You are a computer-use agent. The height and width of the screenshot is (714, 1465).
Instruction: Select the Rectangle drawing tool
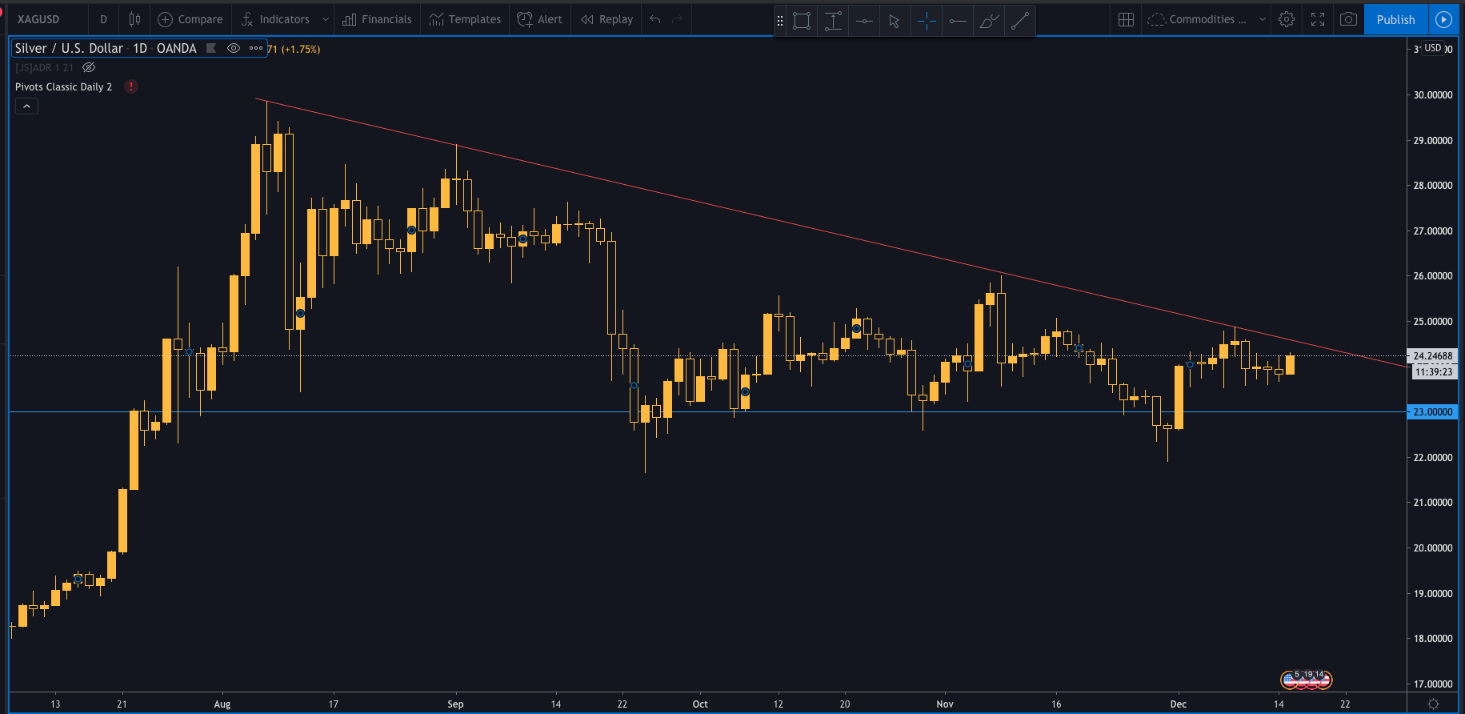point(802,21)
